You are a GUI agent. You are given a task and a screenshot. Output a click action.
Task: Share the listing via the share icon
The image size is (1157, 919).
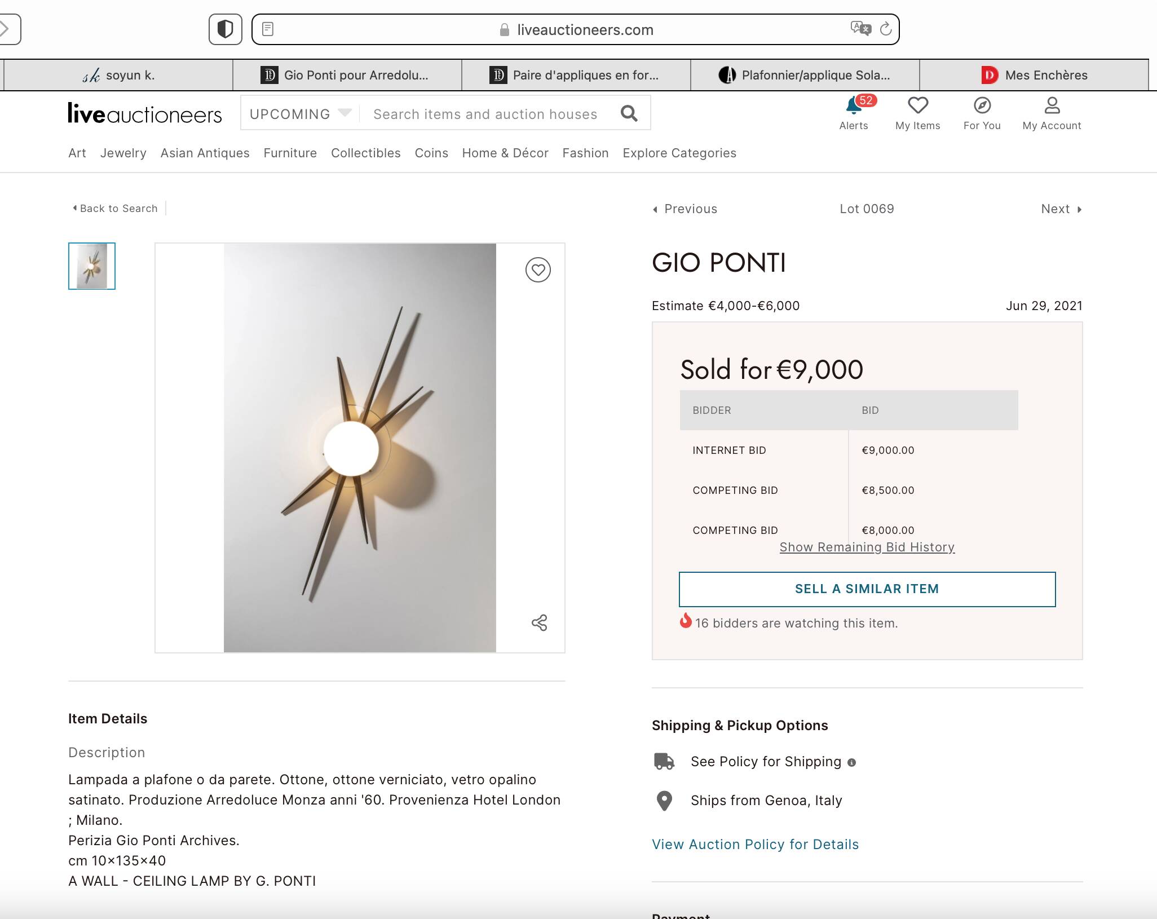540,623
